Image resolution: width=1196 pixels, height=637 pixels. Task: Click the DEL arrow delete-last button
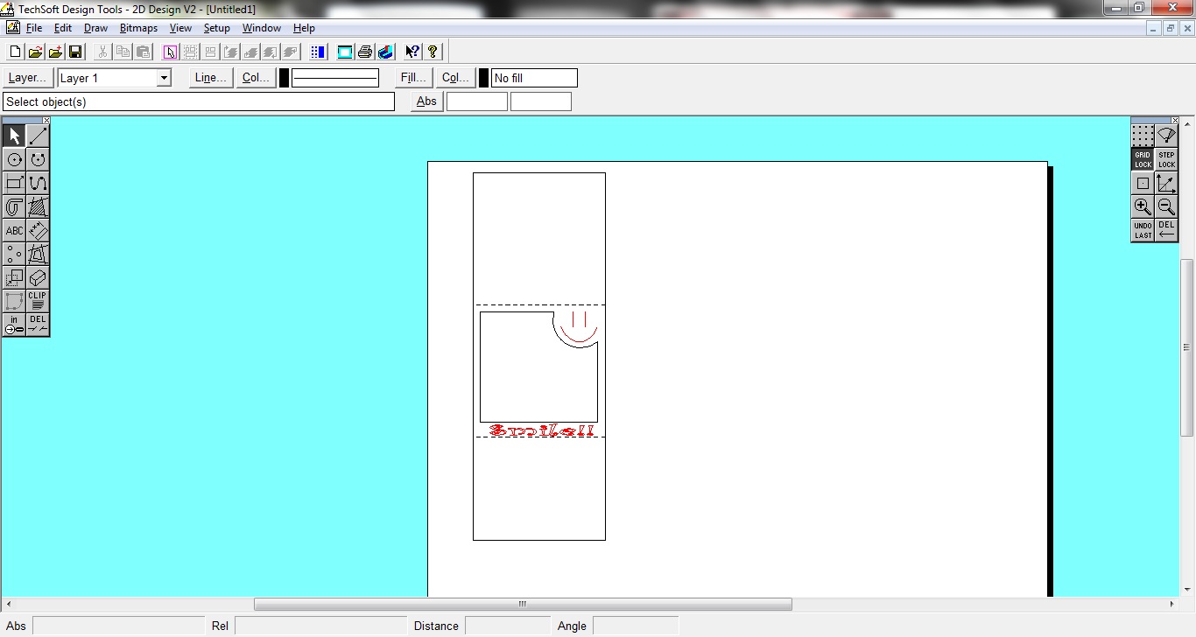(1166, 230)
